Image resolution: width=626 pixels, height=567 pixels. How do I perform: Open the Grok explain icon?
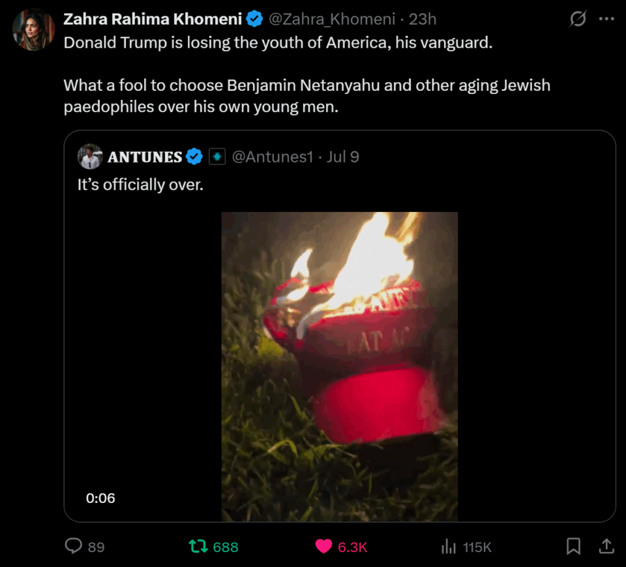point(577,20)
